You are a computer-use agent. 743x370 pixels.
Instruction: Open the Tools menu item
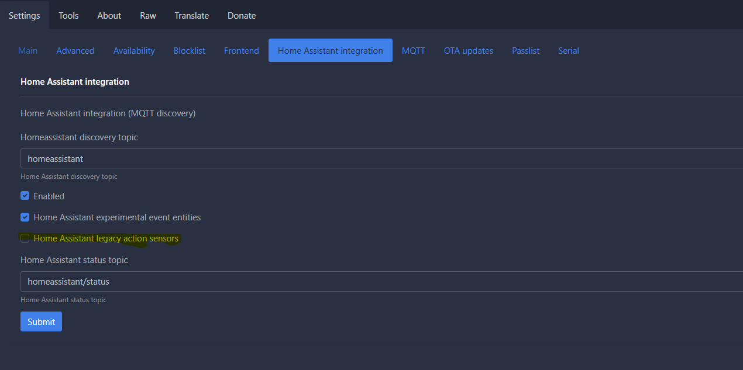pos(68,15)
